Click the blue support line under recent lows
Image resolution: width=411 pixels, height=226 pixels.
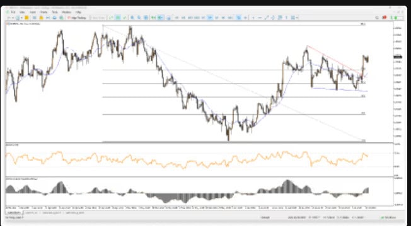coord(339,90)
